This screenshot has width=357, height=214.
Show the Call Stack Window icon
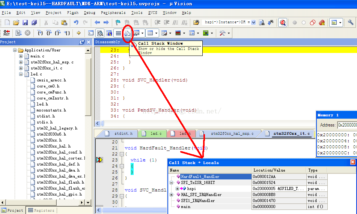127,33
